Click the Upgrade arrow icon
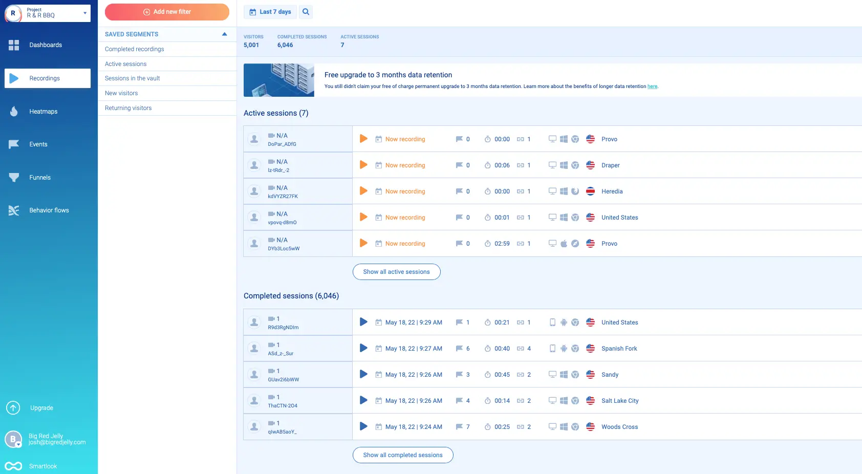862x474 pixels. (13, 408)
